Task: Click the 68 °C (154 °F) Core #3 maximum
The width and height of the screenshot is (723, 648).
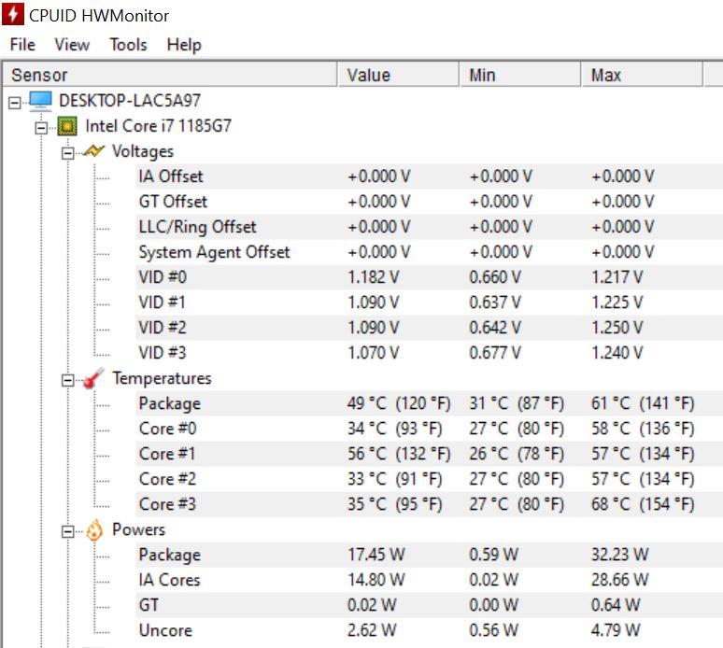Action: tap(643, 504)
